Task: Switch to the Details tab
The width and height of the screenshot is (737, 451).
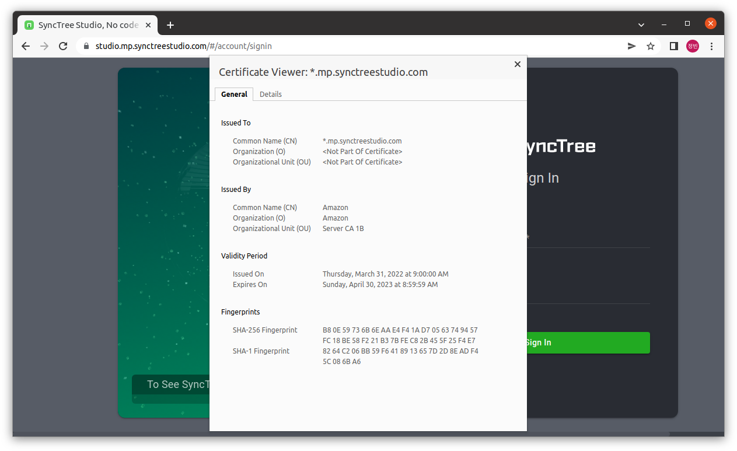Action: point(271,94)
